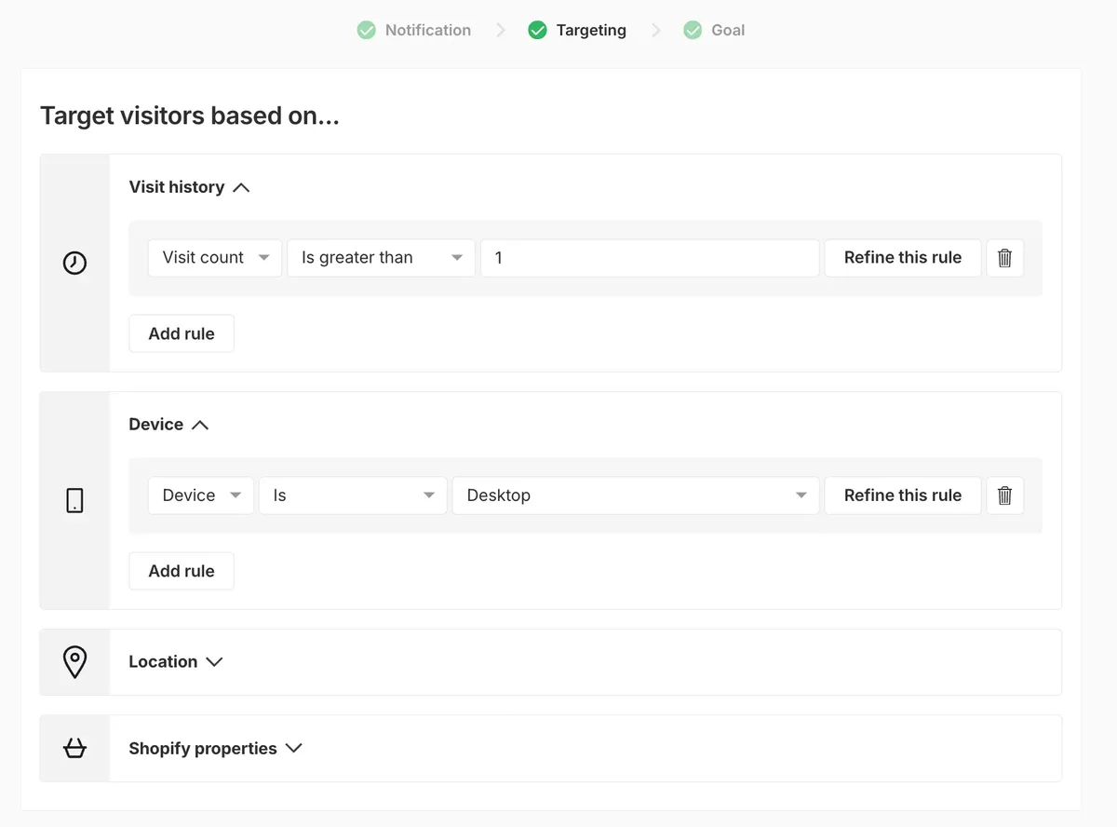The height and width of the screenshot is (827, 1117).
Task: Click the visit count value field containing 1
Action: [650, 258]
